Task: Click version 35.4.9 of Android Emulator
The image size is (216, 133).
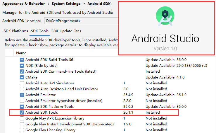Action: pyautogui.click(x=128, y=95)
